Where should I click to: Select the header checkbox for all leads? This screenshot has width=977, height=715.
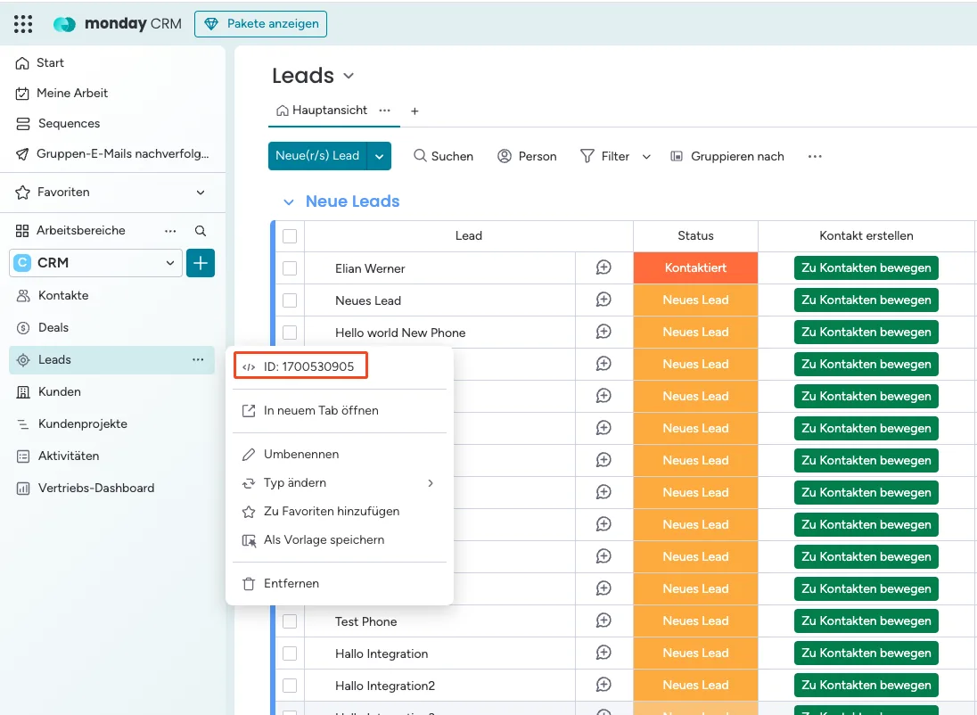(290, 236)
